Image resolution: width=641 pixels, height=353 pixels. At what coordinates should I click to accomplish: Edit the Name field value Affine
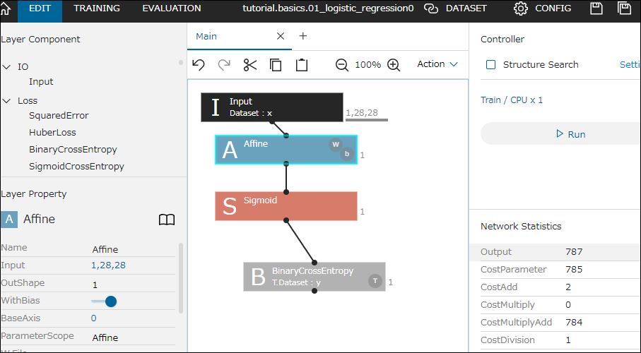coord(105,249)
